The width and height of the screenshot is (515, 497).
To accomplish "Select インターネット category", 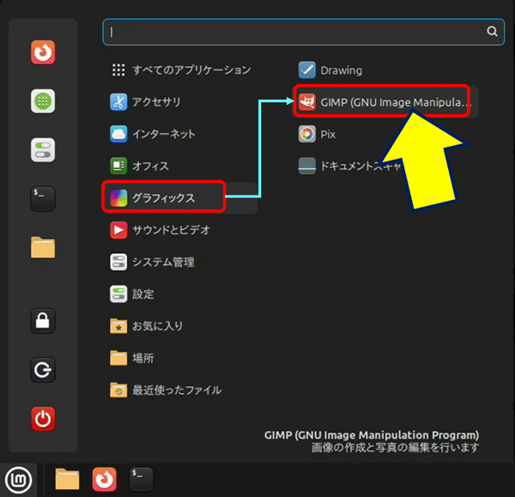I will coord(181,134).
